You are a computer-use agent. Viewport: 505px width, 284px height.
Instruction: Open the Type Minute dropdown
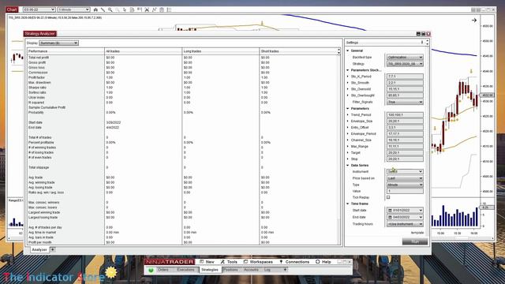point(405,185)
